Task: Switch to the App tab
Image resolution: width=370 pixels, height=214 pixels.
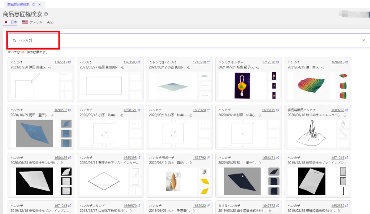Action: 50,22
